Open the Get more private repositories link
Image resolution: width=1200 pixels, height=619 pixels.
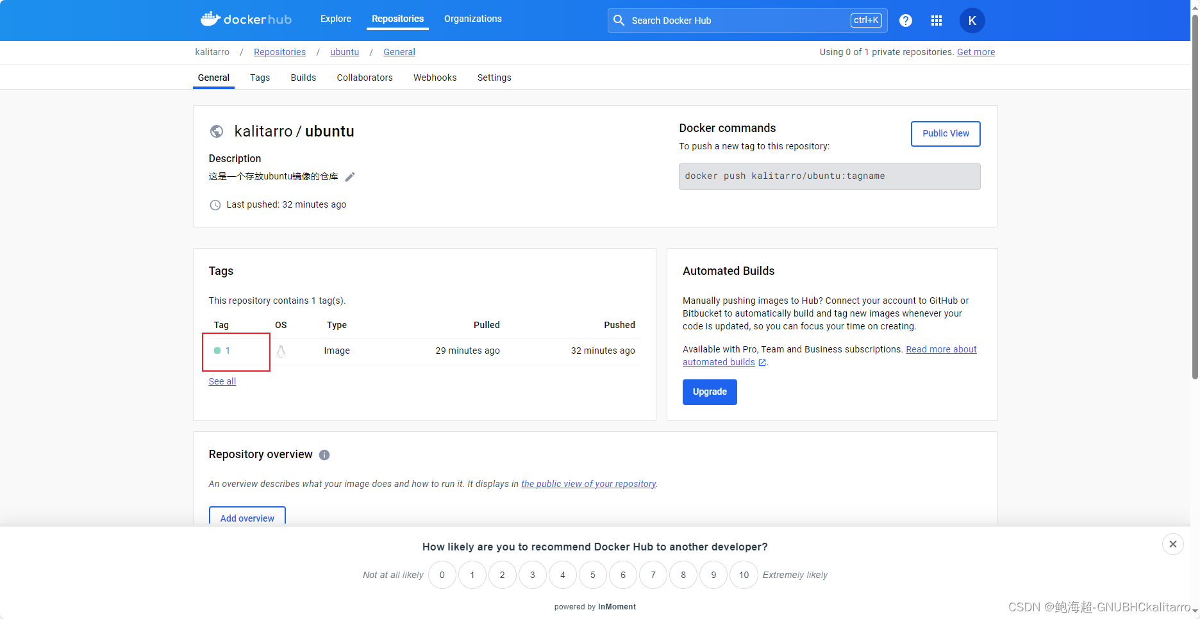[x=976, y=52]
